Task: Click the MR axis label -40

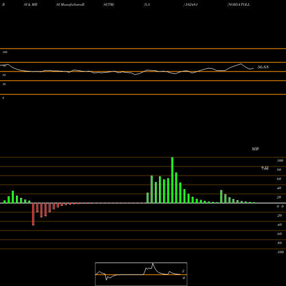Action: point(279,225)
